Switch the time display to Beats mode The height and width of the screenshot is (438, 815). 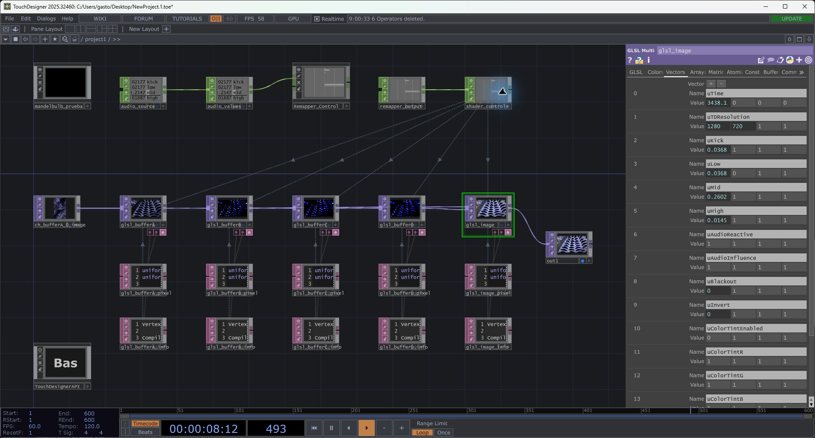pos(145,432)
